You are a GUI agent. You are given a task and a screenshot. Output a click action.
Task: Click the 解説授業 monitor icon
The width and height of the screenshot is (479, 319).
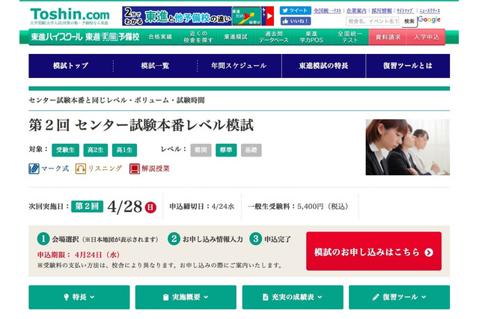coord(135,168)
